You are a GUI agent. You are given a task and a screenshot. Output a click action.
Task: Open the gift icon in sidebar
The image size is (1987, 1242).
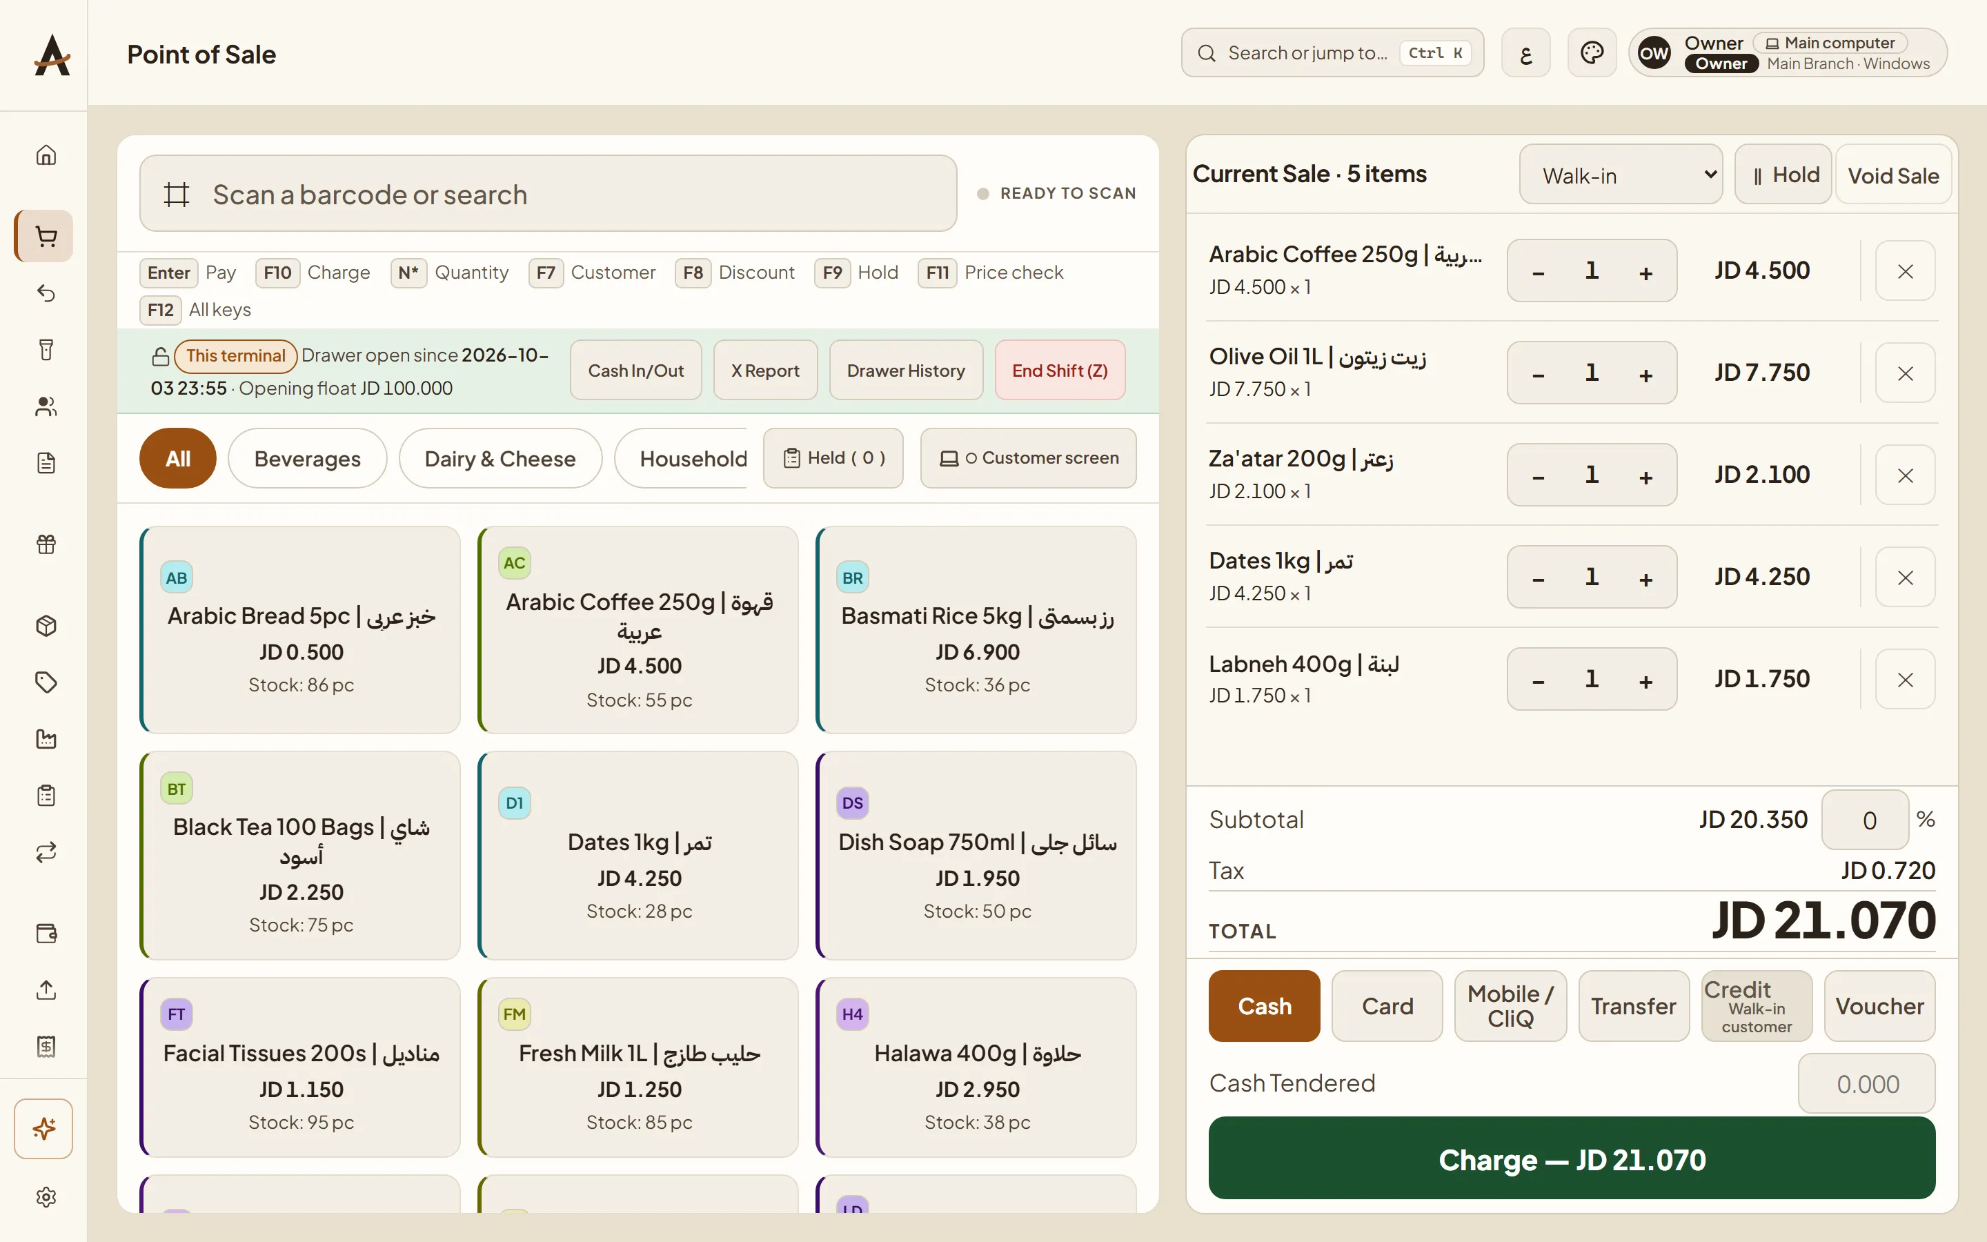pos(46,544)
